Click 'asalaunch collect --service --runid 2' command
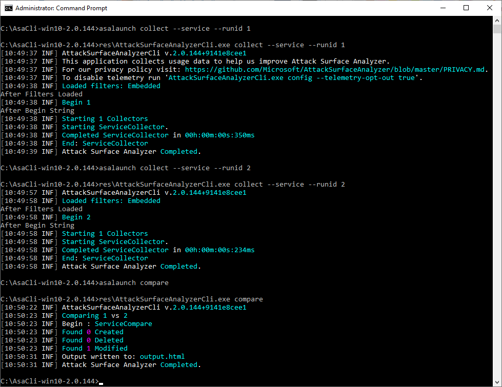The width and height of the screenshot is (502, 387). (175, 168)
